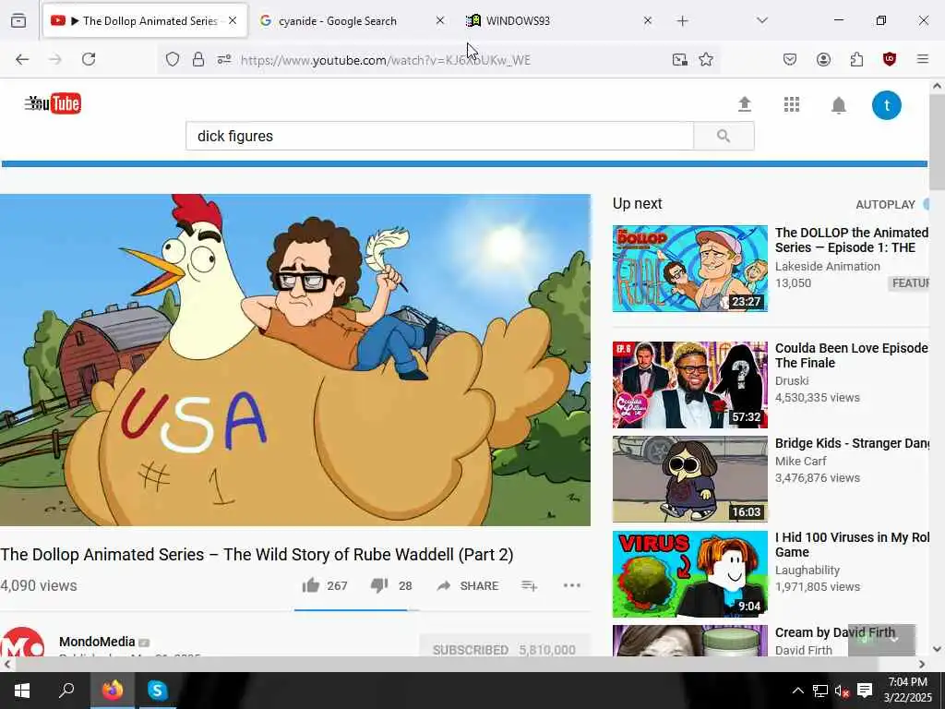
Task: Open the site permissions icon
Action: 224,60
